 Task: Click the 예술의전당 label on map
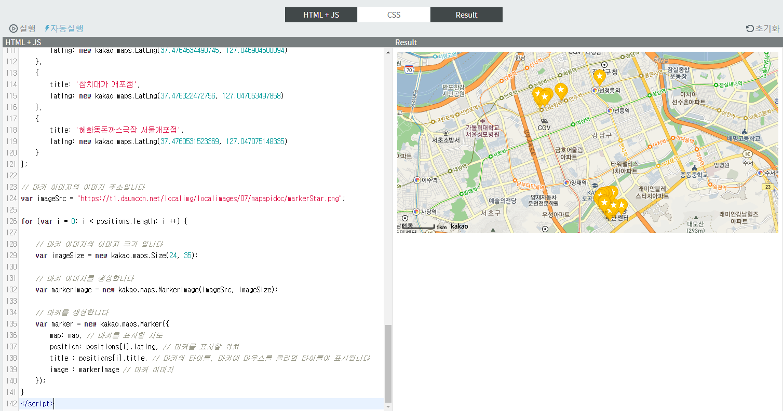[503, 201]
